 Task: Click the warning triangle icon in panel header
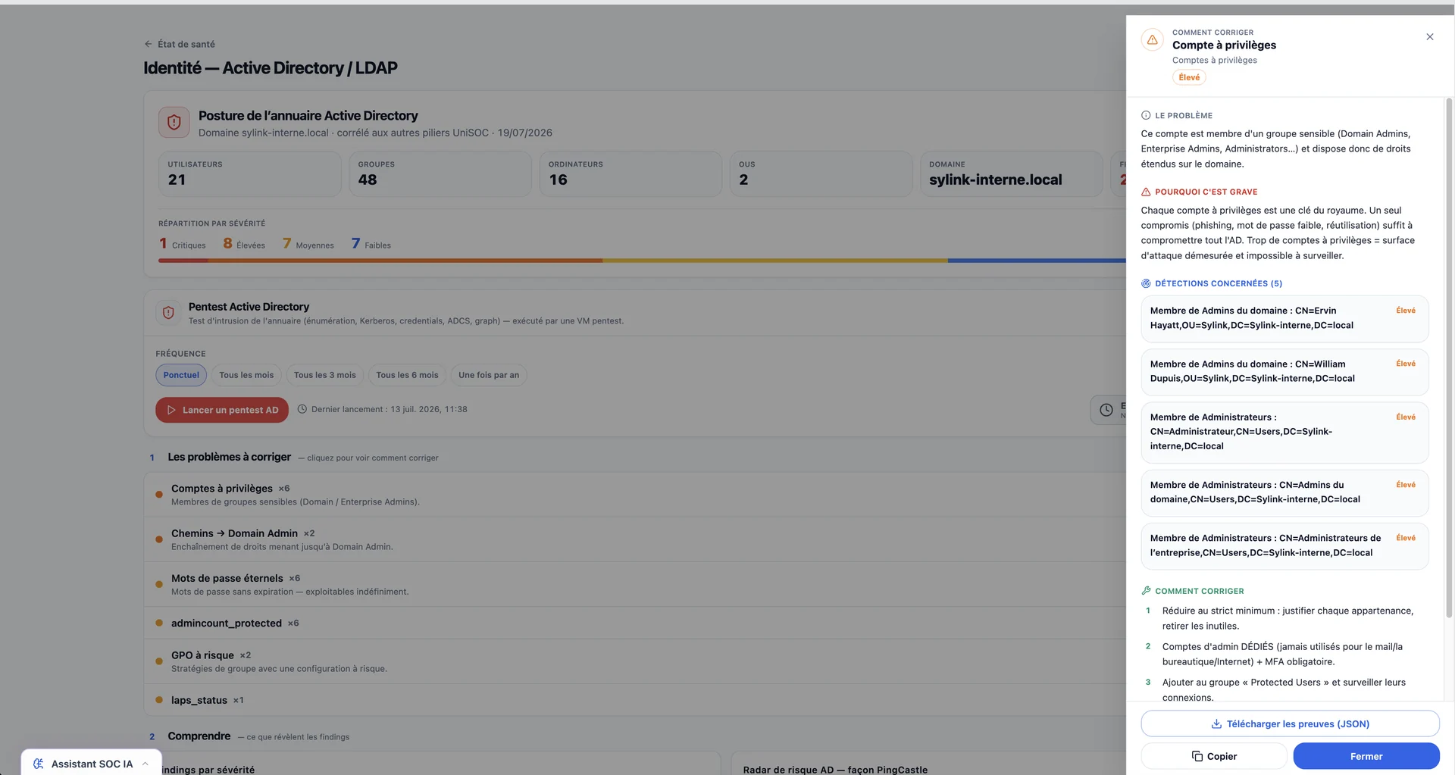(1152, 40)
